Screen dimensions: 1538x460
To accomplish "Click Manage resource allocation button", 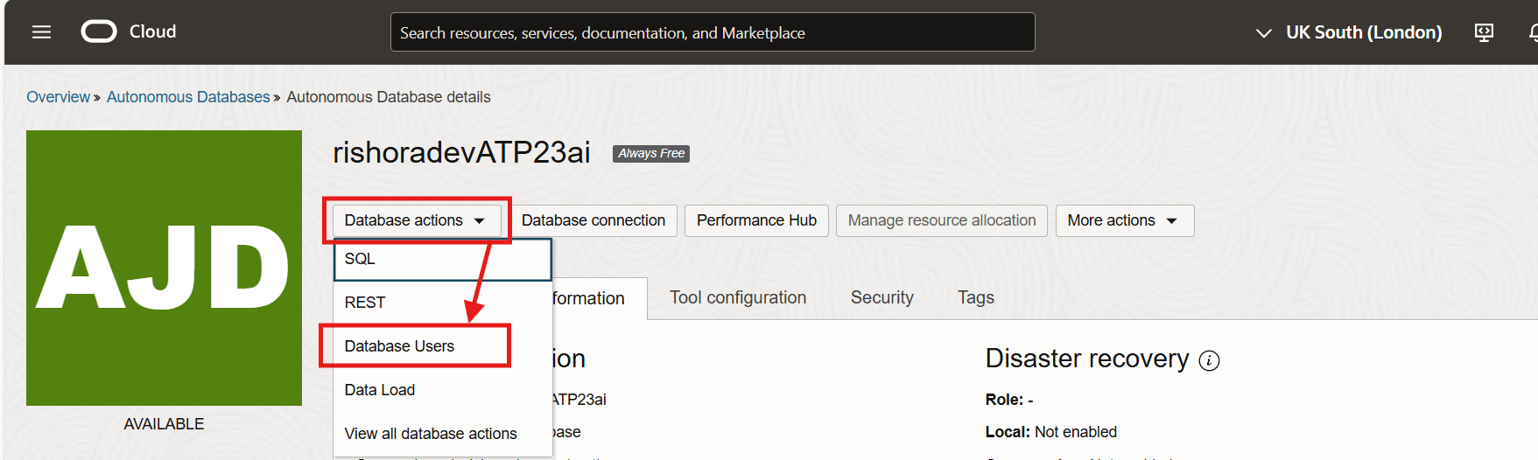I will coord(941,220).
